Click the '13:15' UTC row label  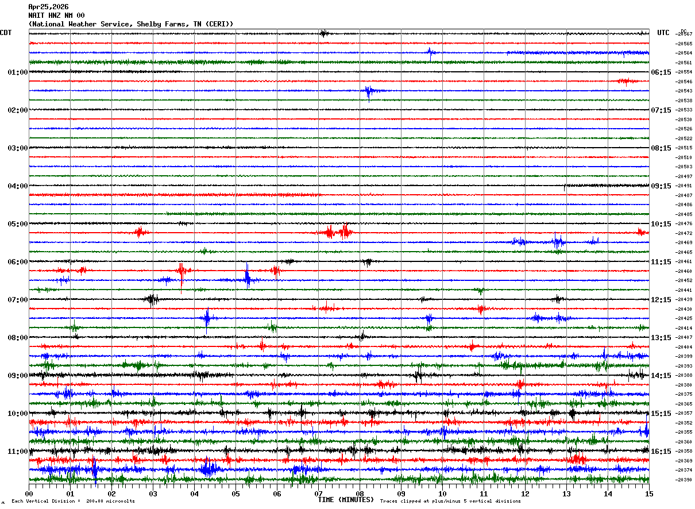(x=661, y=338)
